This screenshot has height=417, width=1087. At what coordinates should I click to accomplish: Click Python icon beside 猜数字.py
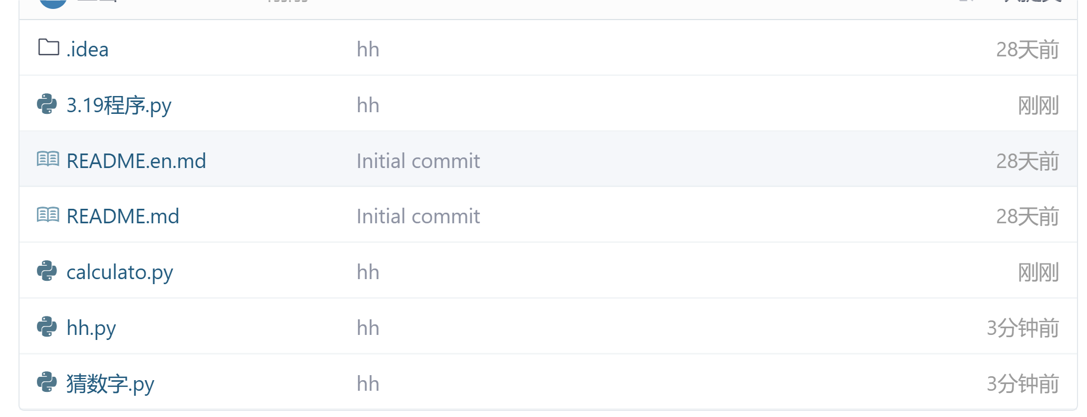[x=47, y=382]
